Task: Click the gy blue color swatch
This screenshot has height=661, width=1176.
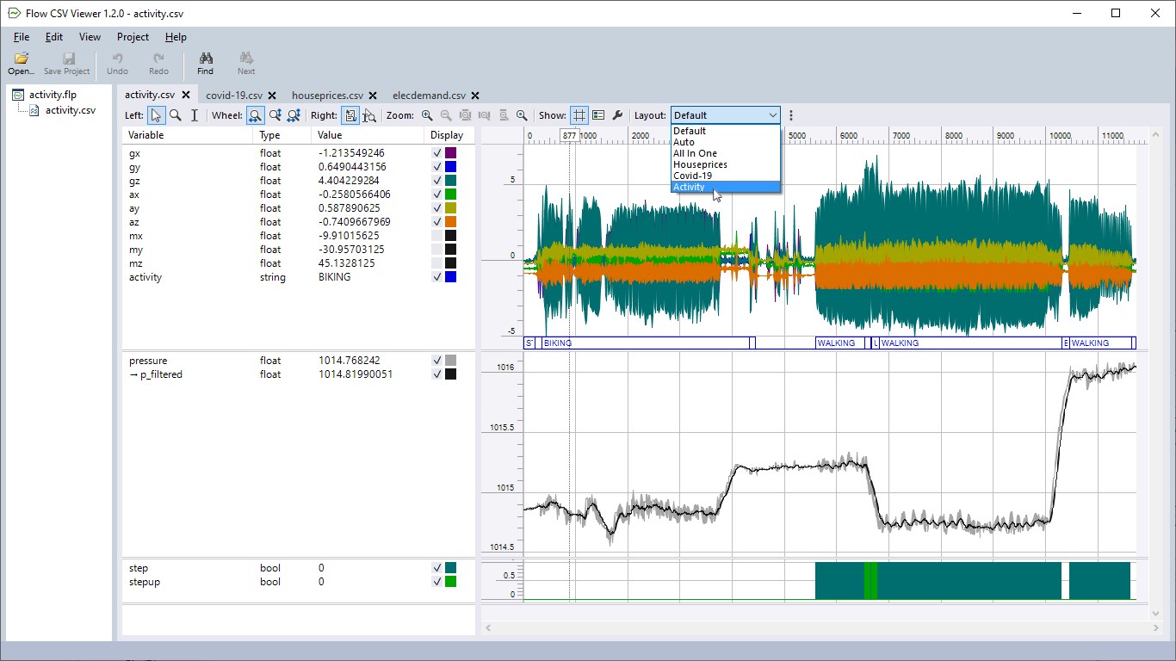Action: pos(451,167)
